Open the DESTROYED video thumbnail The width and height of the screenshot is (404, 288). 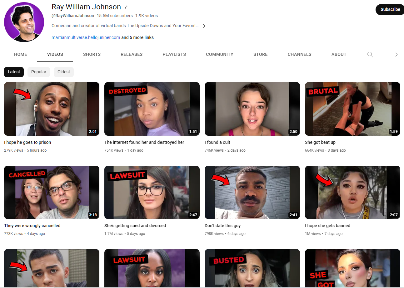(152, 109)
